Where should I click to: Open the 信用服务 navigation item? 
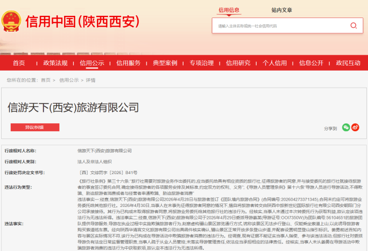click(129, 63)
